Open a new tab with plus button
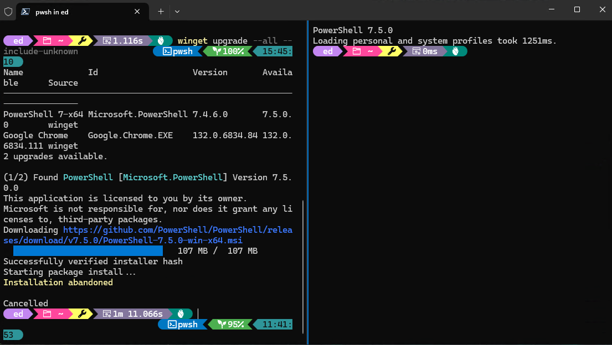Screen dimensions: 612x345 (x=161, y=12)
